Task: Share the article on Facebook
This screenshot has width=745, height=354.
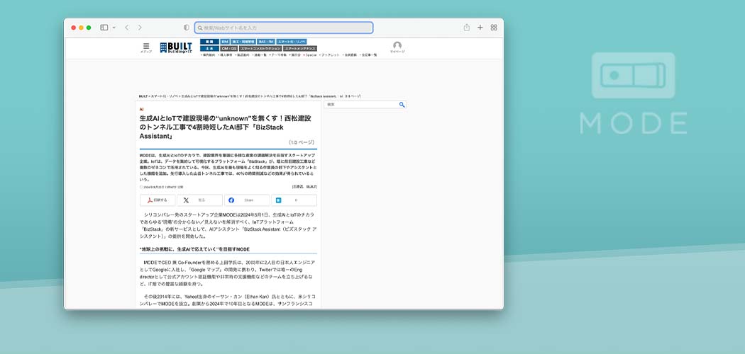Action: (x=246, y=200)
